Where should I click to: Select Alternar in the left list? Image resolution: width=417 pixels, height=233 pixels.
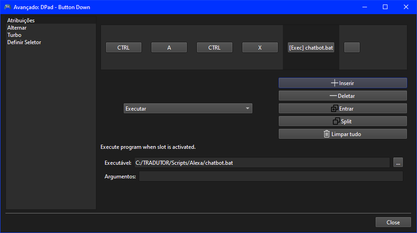click(x=17, y=28)
